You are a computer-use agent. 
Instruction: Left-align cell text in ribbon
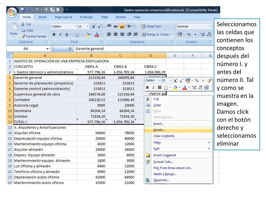click(109, 34)
